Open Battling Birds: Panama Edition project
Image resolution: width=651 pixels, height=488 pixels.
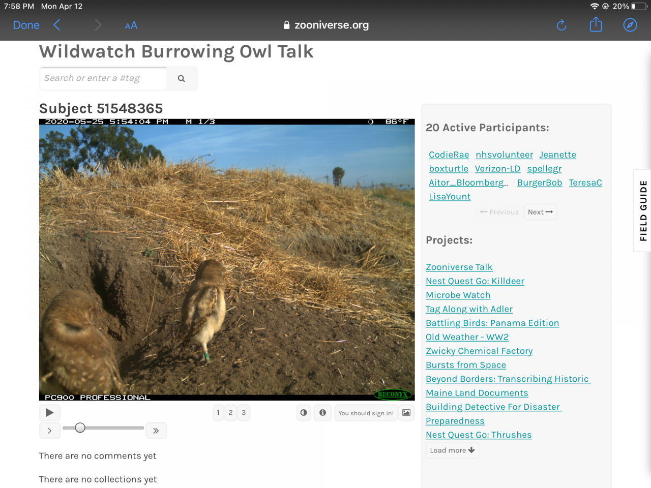click(x=492, y=323)
